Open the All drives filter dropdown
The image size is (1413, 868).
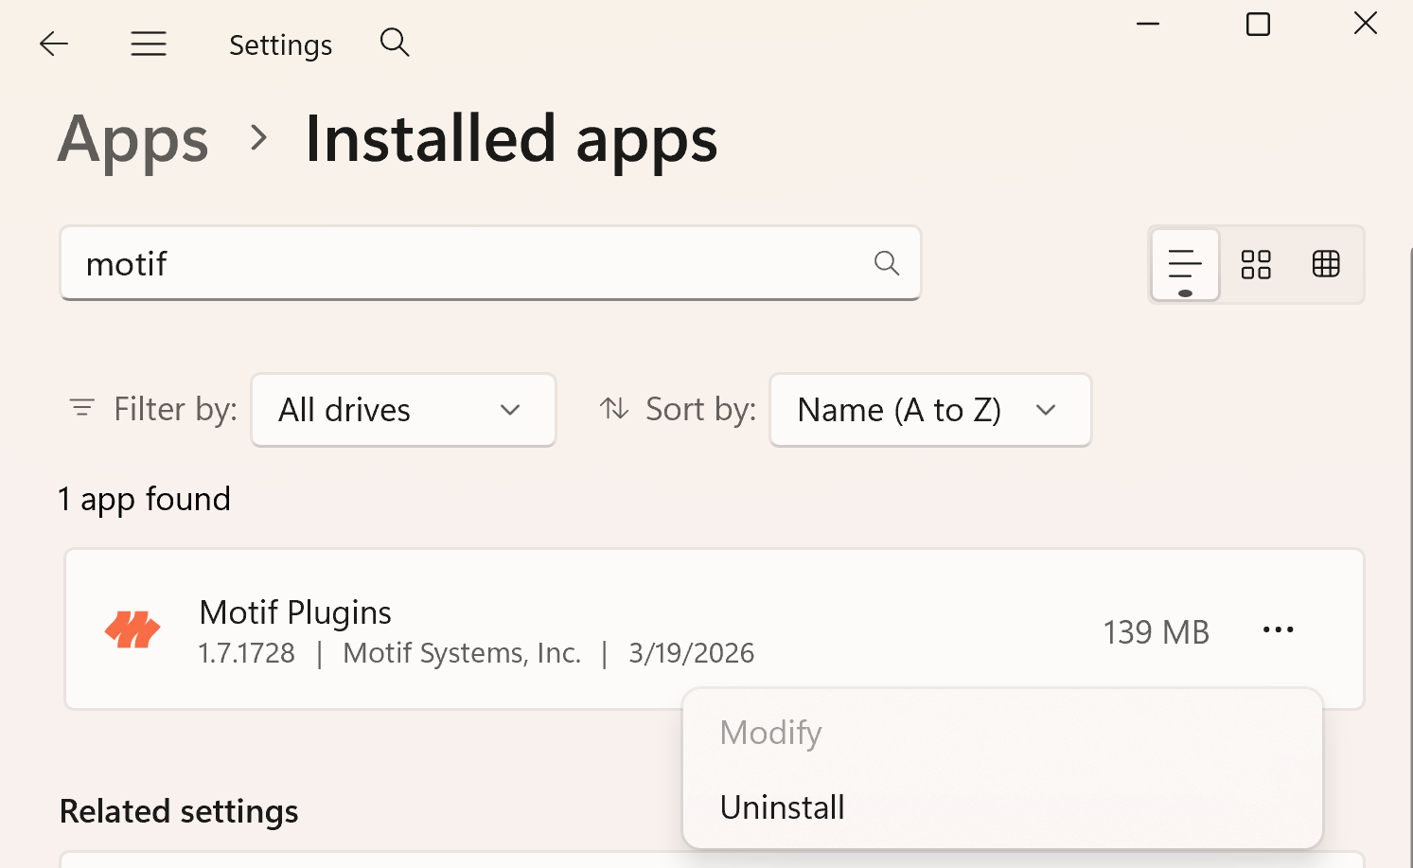click(x=403, y=410)
